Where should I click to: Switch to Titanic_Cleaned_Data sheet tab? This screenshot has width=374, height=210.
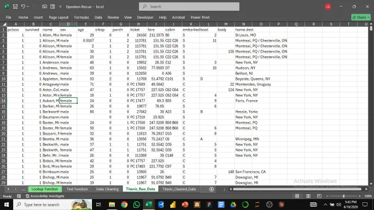point(179,189)
